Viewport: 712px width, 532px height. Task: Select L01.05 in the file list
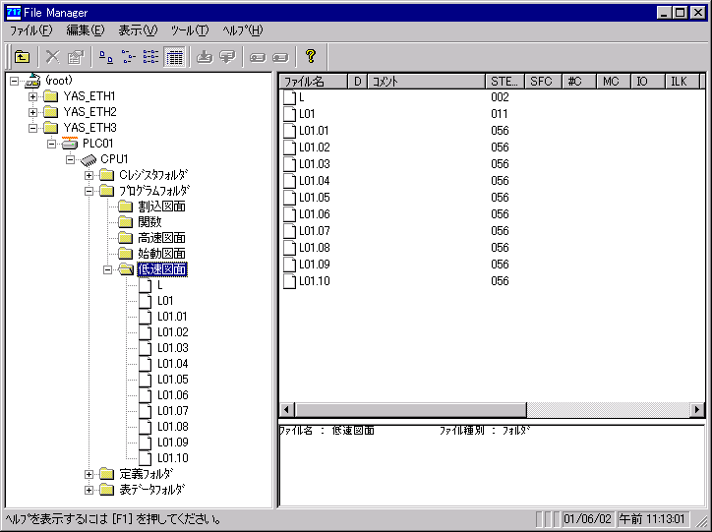pyautogui.click(x=314, y=198)
